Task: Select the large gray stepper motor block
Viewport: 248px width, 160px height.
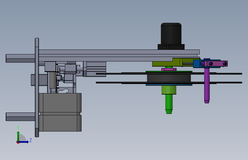Action: pos(60,112)
